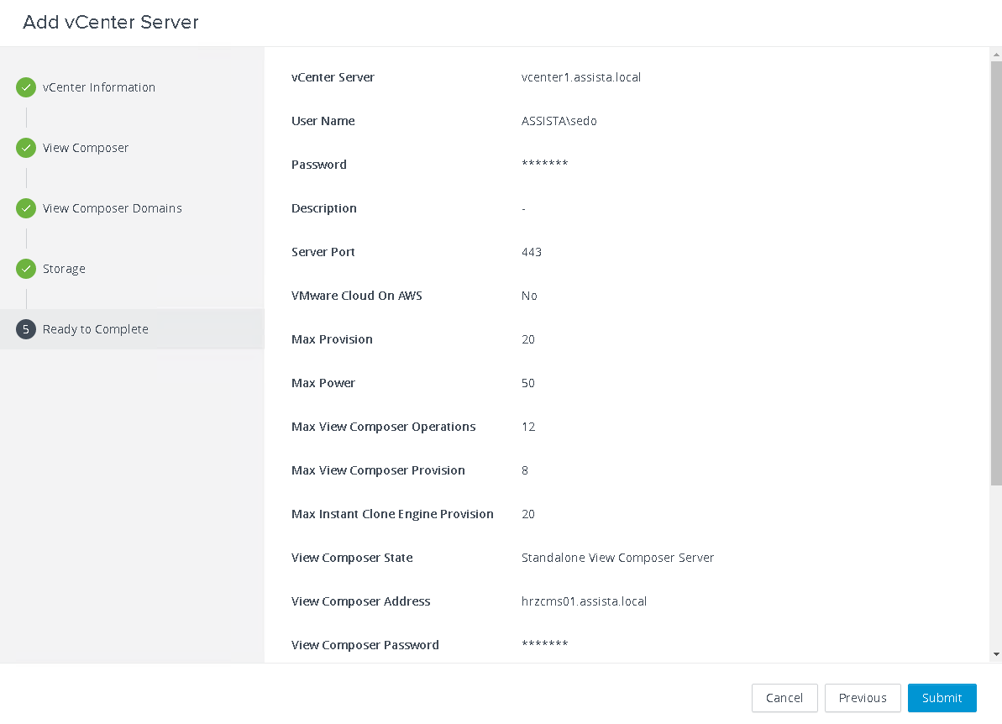
Task: Click the vcenter1.assista.local server value
Action: [581, 77]
